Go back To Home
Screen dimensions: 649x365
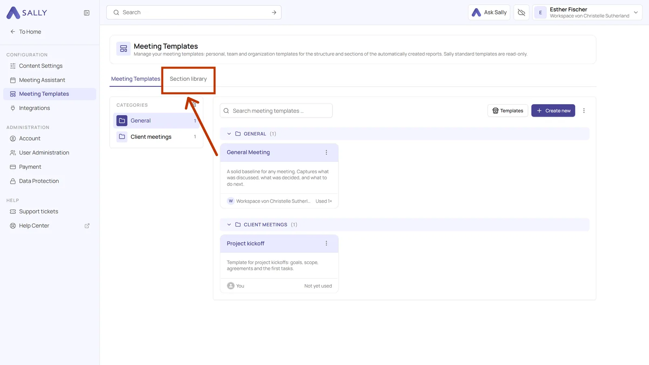26,32
